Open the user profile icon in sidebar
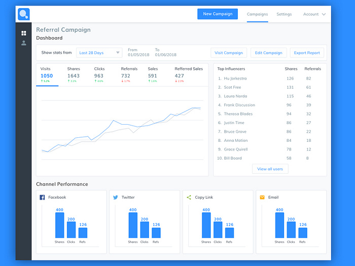 (23, 43)
